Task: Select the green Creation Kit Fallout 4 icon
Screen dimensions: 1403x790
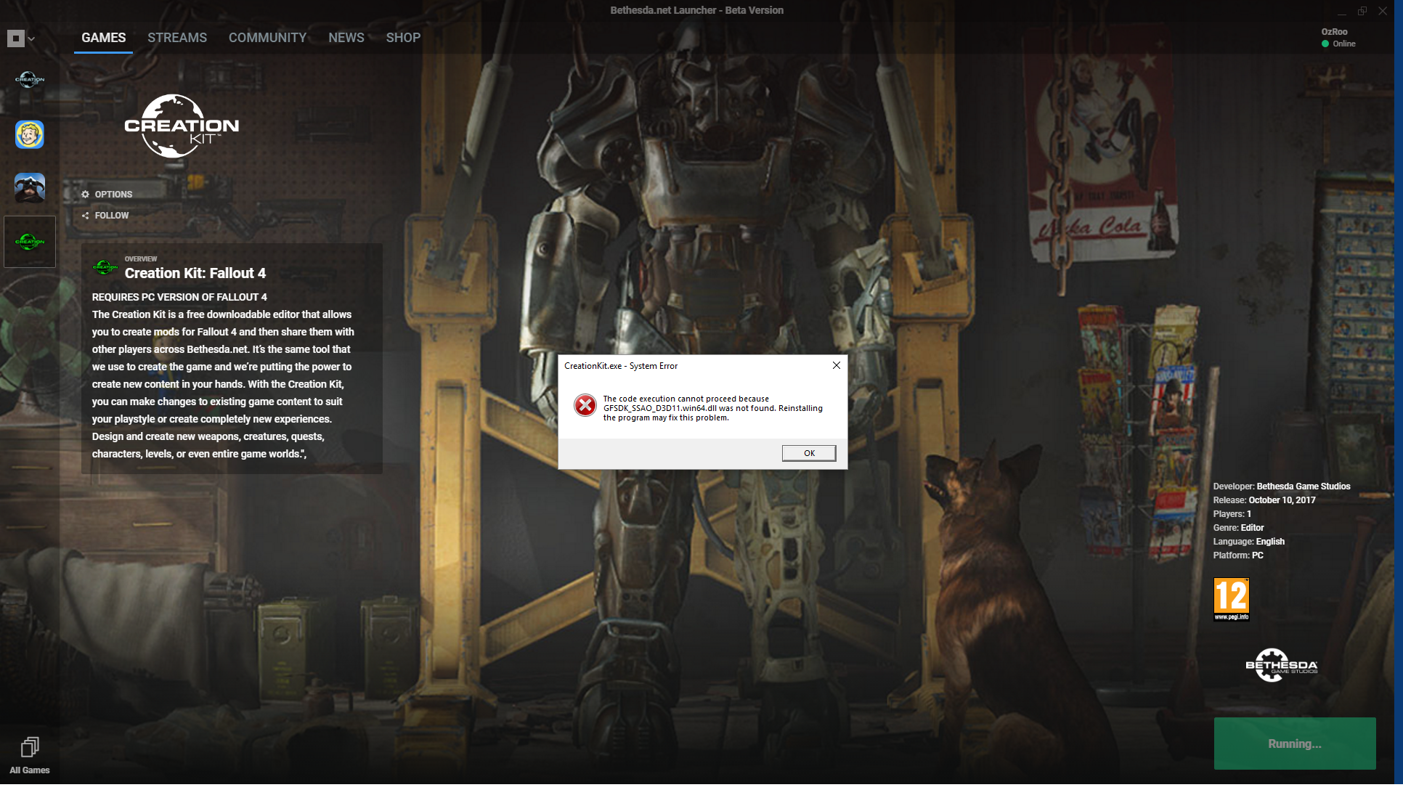Action: [x=30, y=242]
